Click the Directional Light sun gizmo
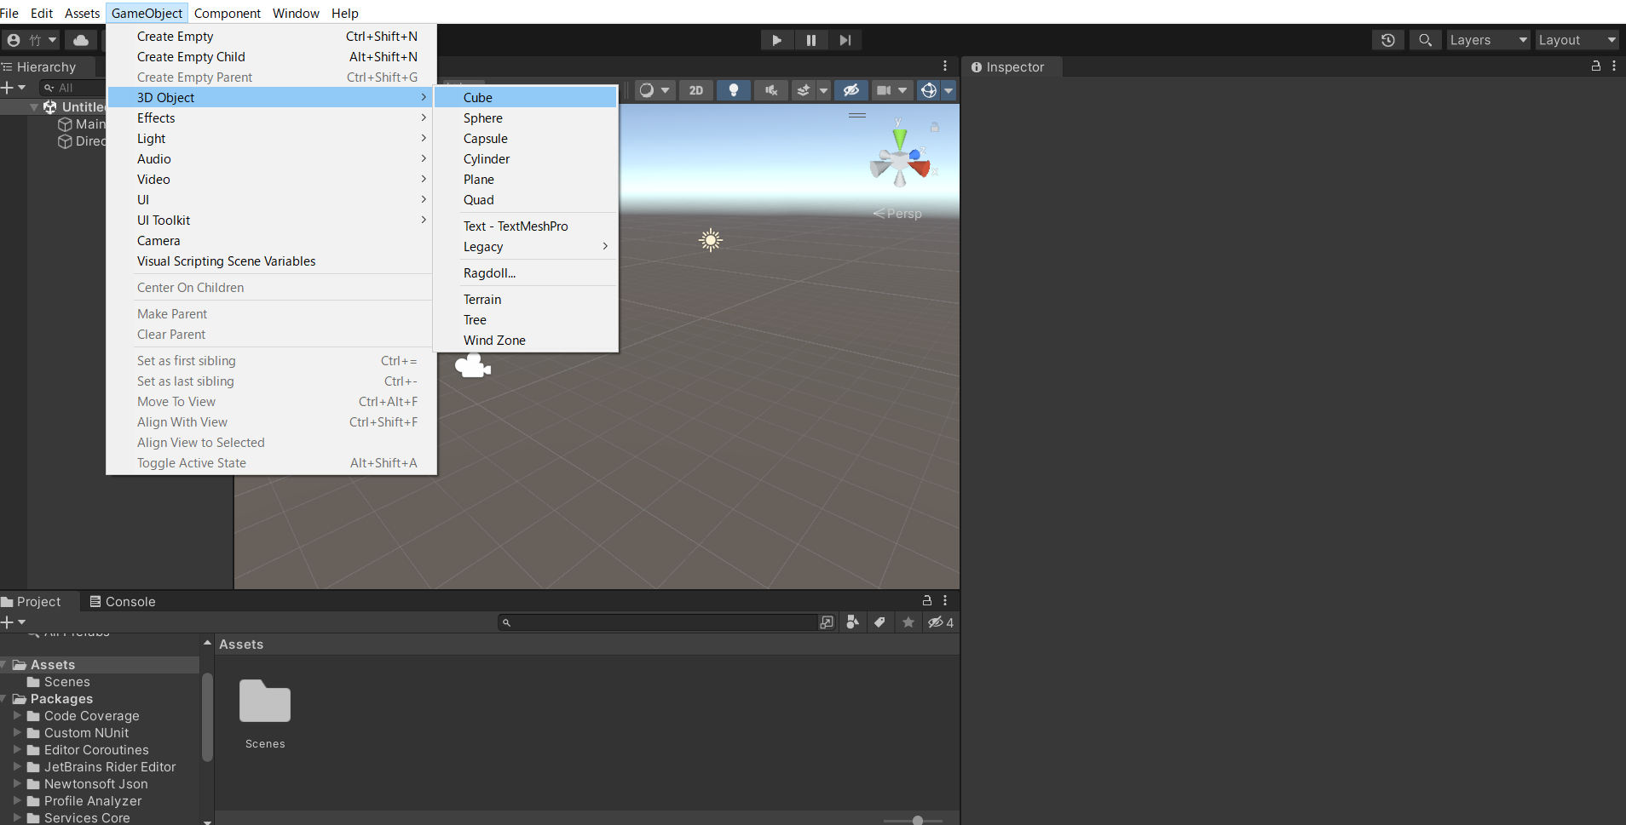 [x=711, y=240]
